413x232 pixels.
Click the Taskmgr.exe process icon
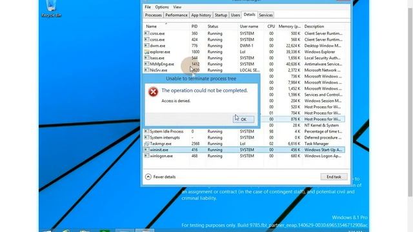(x=146, y=144)
